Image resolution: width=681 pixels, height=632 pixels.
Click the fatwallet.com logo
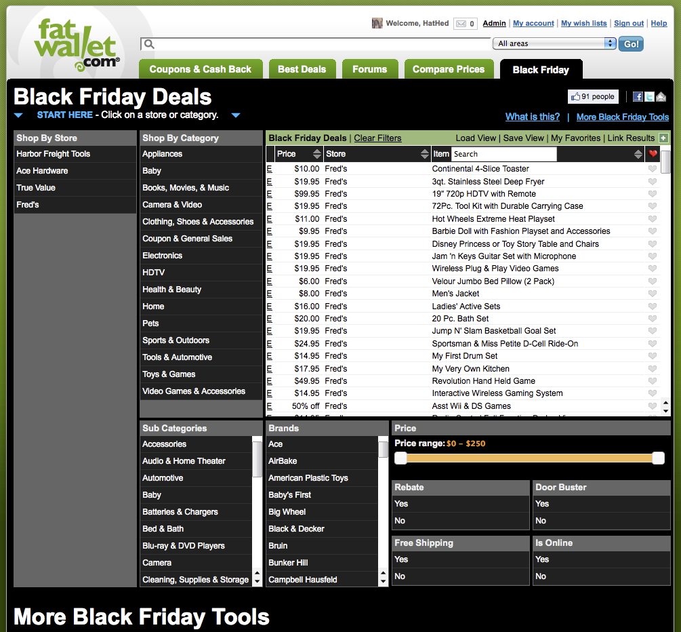click(77, 45)
